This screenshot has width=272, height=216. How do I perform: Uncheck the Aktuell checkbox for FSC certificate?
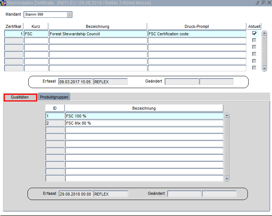point(254,33)
